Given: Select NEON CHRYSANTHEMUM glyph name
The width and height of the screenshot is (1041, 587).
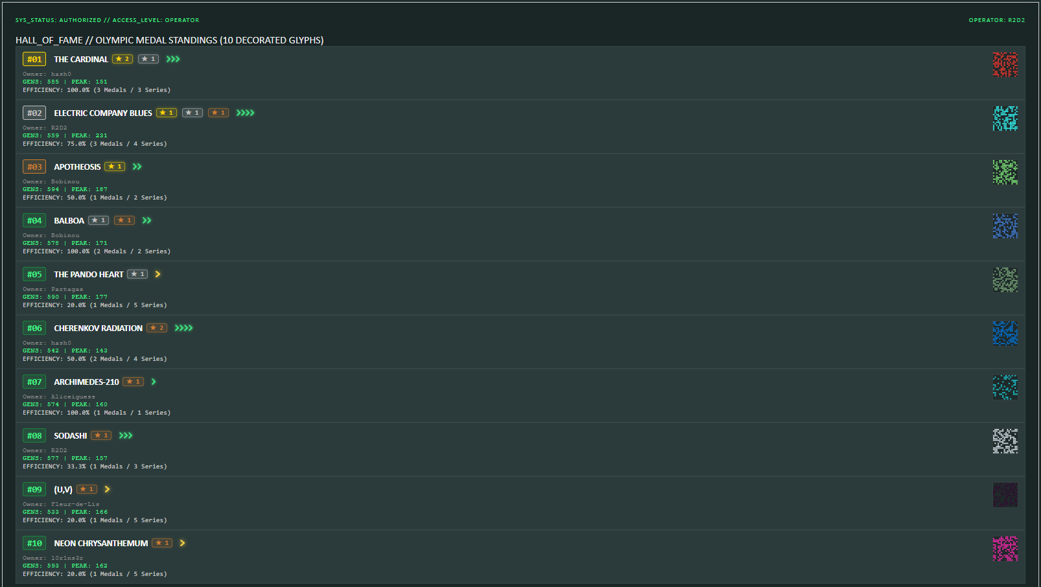Looking at the screenshot, I should click(x=101, y=543).
